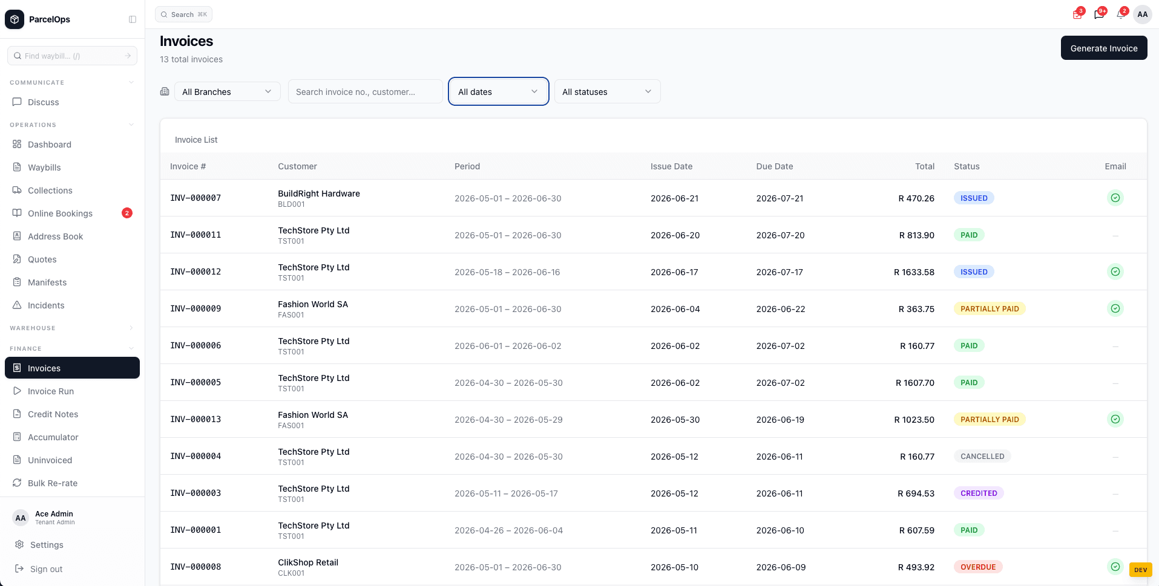Open invoice INV-000011
Image resolution: width=1159 pixels, height=586 pixels.
[x=195, y=235]
